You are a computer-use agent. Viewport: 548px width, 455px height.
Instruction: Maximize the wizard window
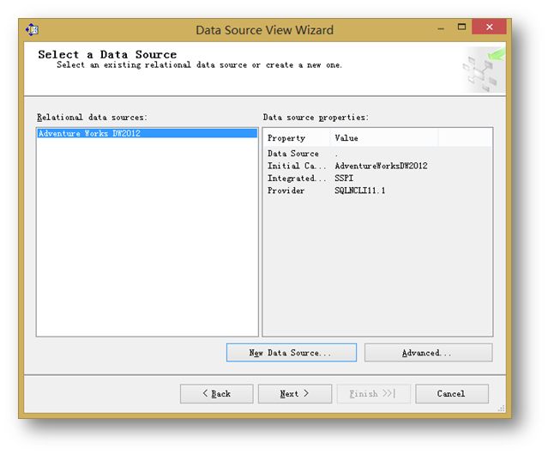tap(461, 27)
